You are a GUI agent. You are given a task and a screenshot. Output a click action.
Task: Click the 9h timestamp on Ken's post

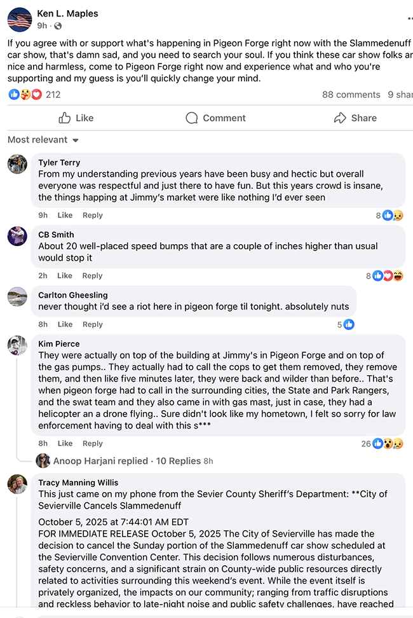pos(40,25)
